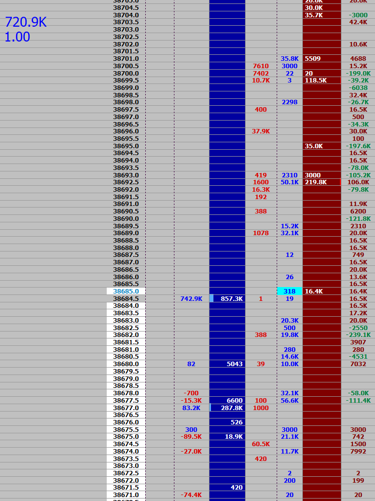
Task: Click the blue 21.1K value at 38675.0
Action: [290, 436]
